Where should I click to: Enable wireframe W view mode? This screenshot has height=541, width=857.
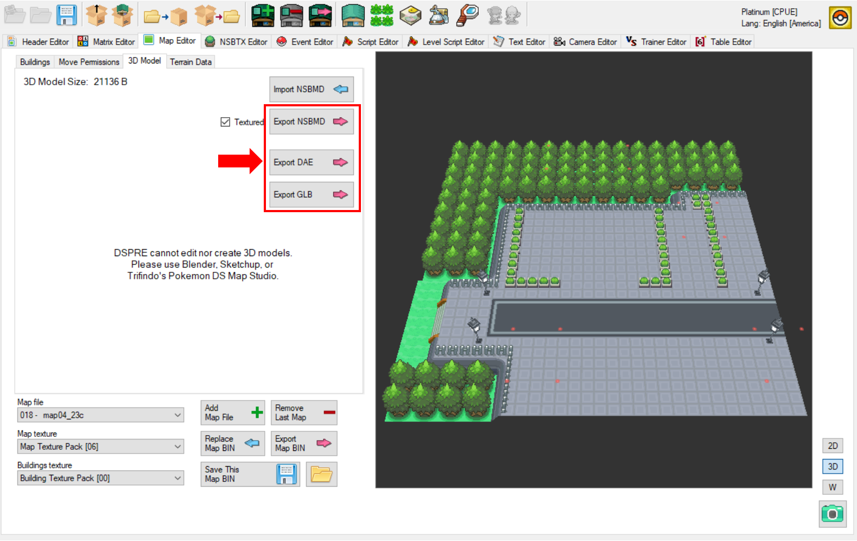click(x=833, y=487)
